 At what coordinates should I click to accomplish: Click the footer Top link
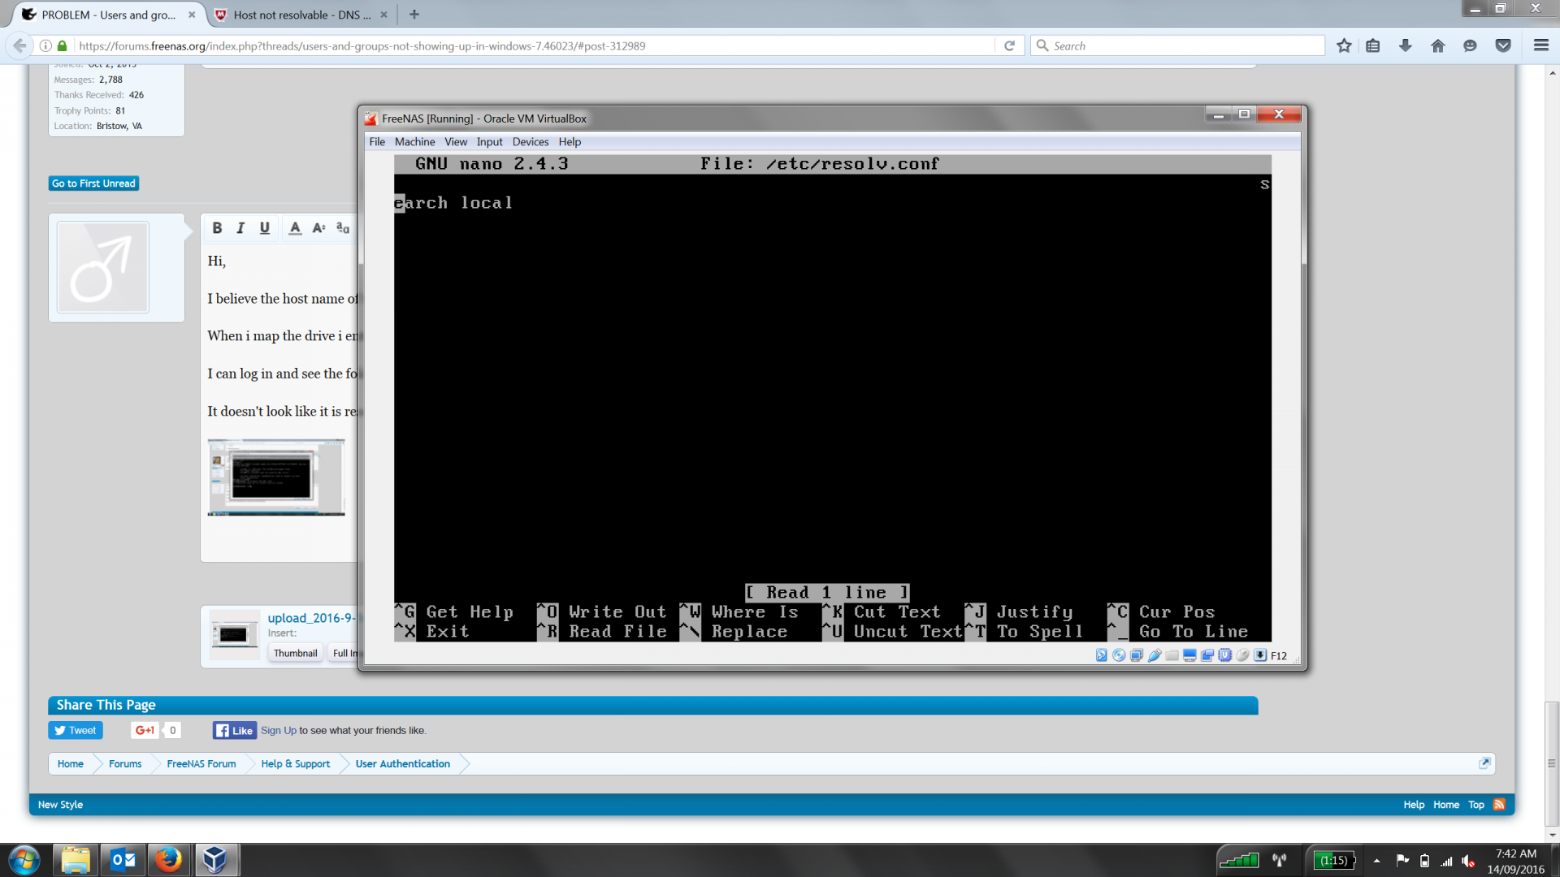(1476, 805)
